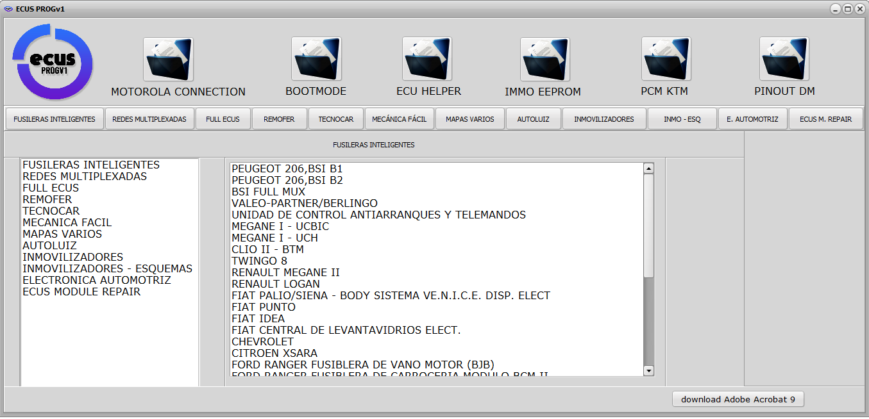Open the ECU HELPER folder icon
This screenshot has width=869, height=419.
click(427, 59)
